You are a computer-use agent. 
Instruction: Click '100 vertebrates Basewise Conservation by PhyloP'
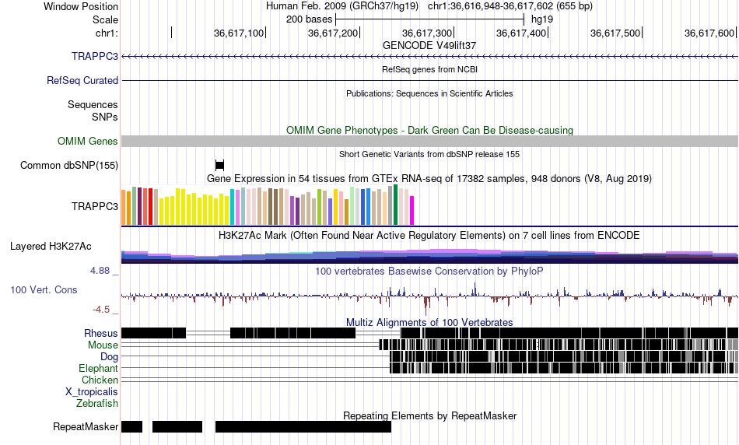point(429,271)
